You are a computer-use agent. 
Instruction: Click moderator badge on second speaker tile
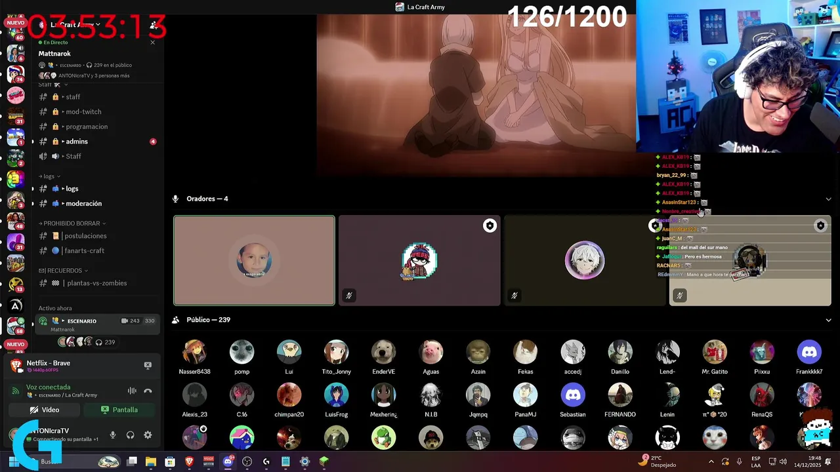490,226
